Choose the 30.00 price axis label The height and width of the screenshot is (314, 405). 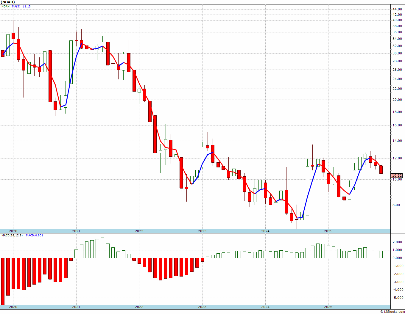click(x=397, y=53)
